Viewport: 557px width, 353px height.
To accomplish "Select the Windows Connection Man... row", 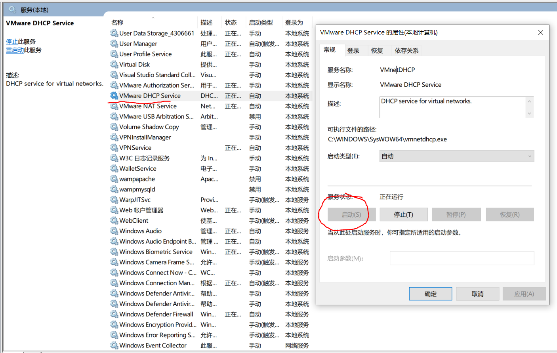I will pyautogui.click(x=210, y=283).
